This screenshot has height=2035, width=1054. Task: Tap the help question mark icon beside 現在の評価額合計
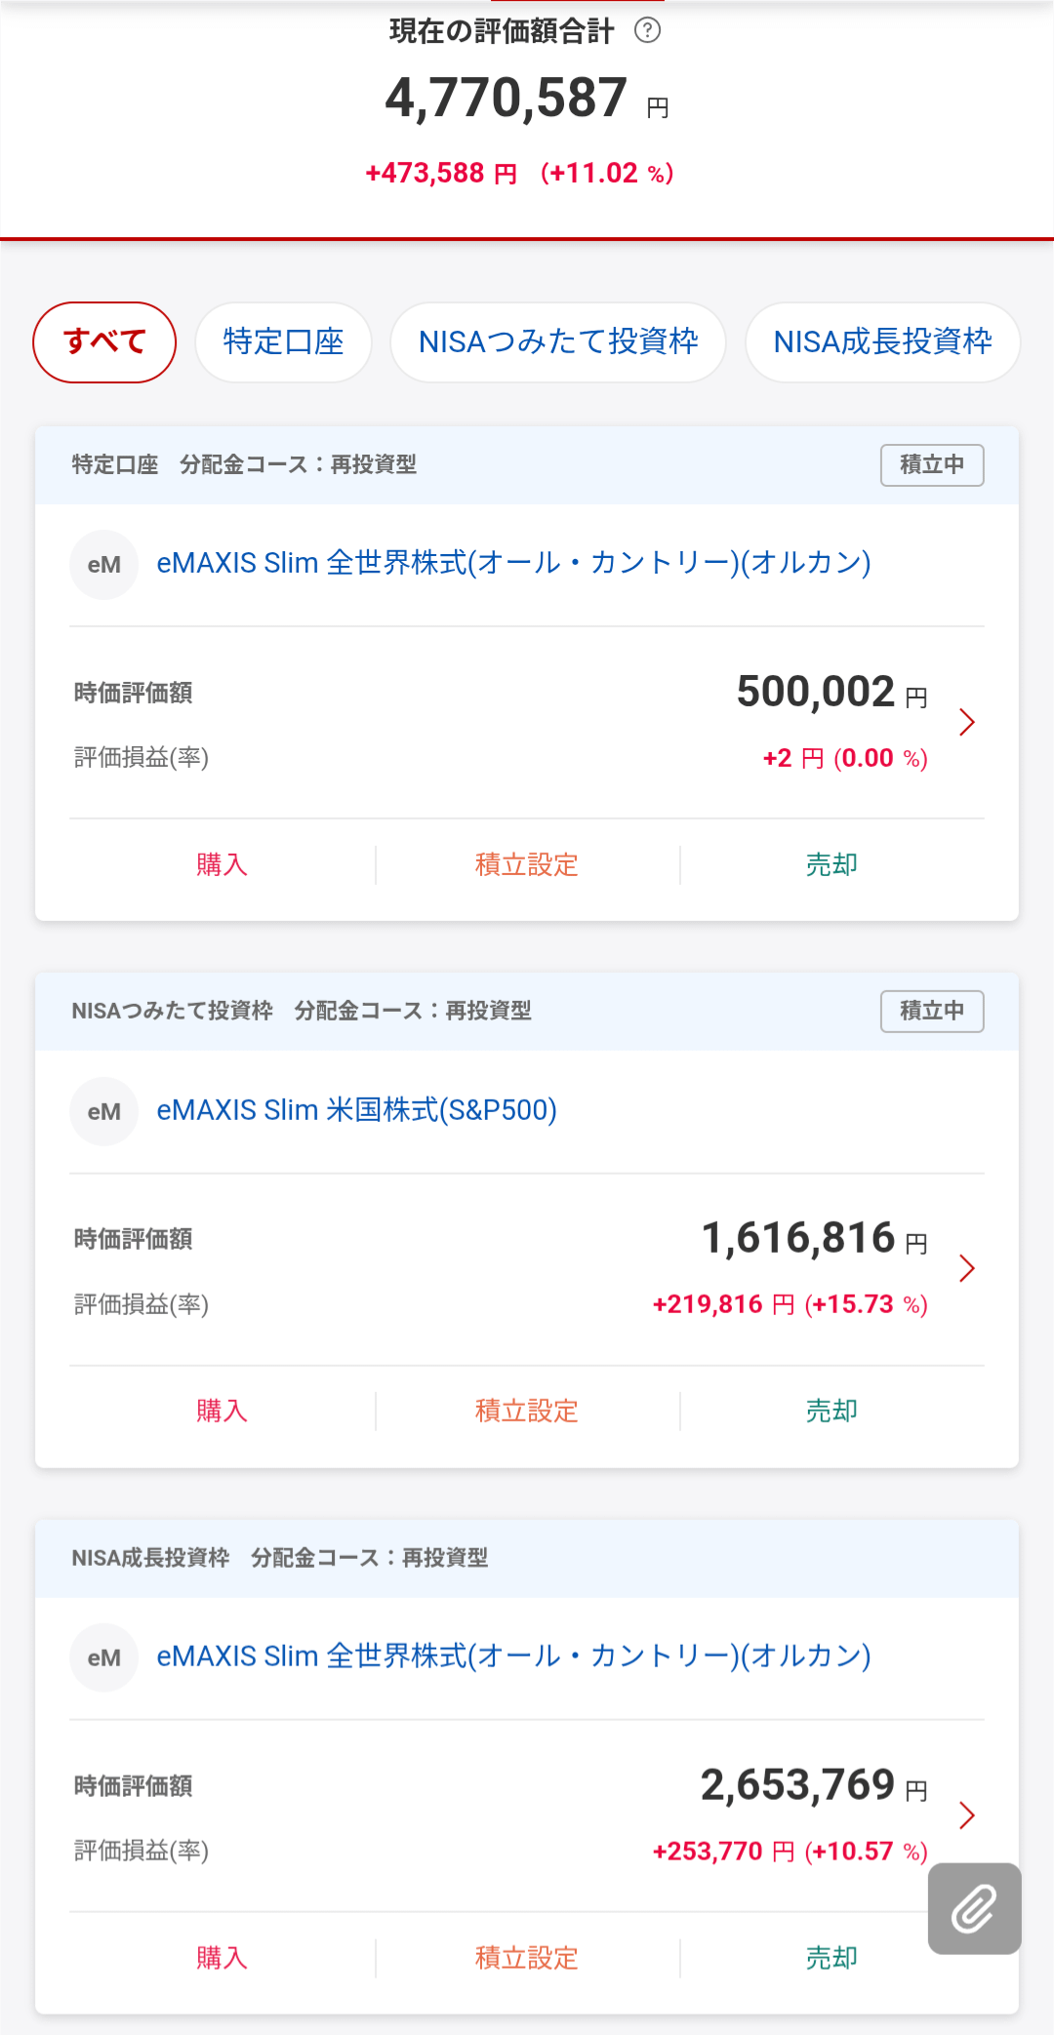[647, 31]
